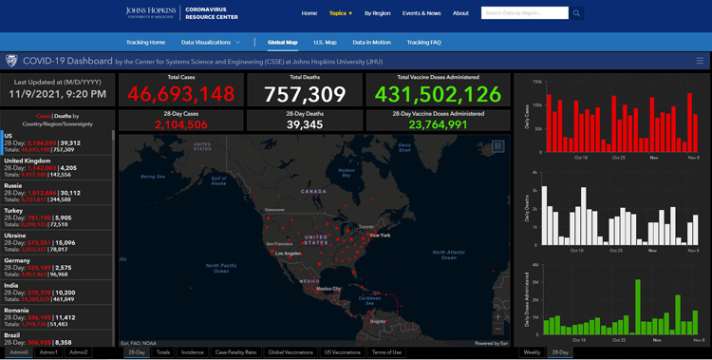Sort country list by Deaths

pos(63,116)
